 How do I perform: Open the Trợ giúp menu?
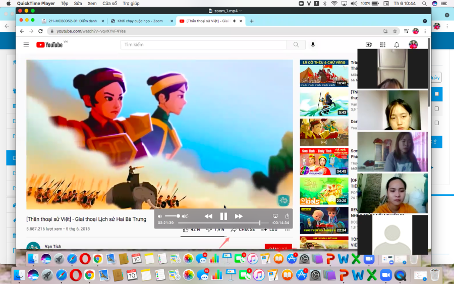tap(131, 4)
